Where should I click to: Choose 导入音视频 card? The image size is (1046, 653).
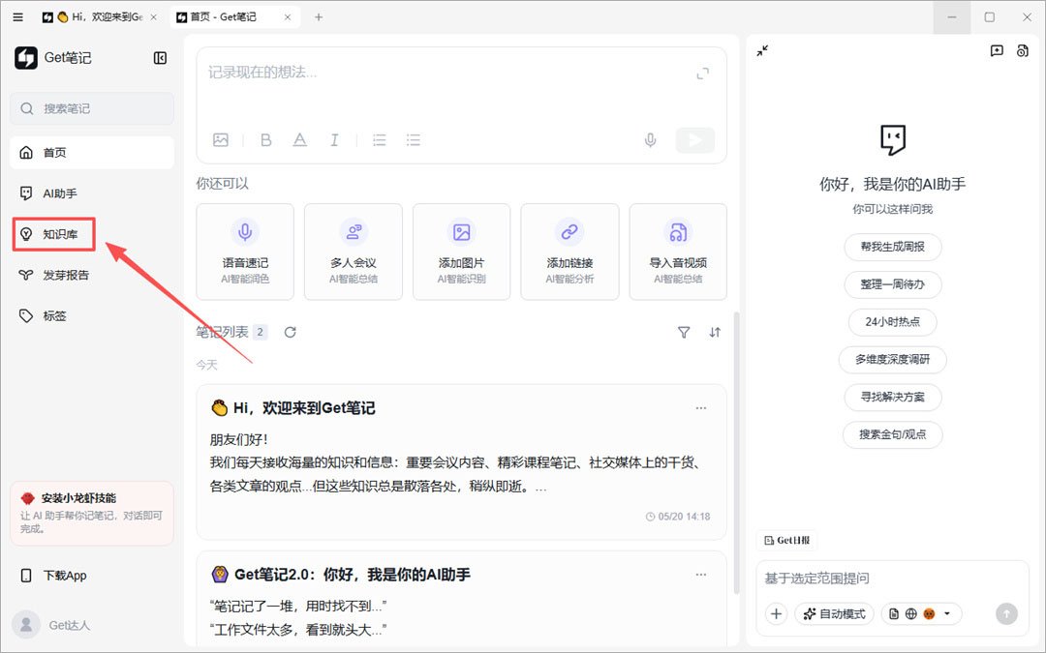click(678, 252)
